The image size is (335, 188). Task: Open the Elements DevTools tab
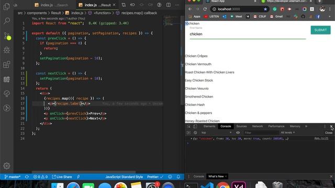tap(209, 126)
